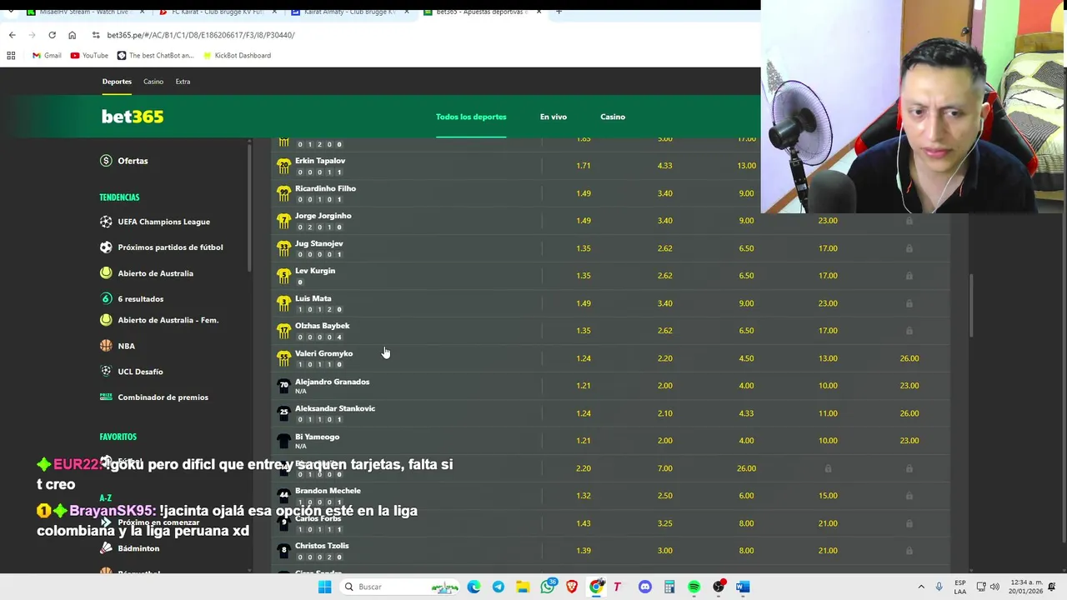Open Abierto de Australia - Fem. link
The height and width of the screenshot is (600, 1067).
pos(168,320)
